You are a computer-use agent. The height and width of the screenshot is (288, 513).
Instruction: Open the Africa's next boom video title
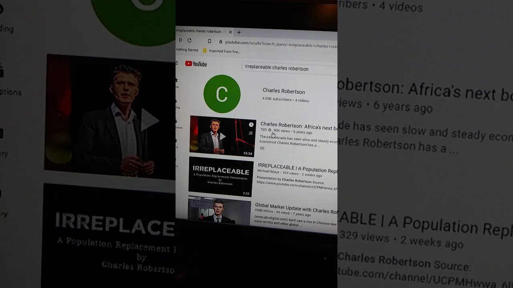point(299,126)
